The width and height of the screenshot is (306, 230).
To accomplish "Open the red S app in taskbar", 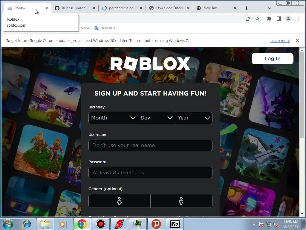I will (119, 224).
